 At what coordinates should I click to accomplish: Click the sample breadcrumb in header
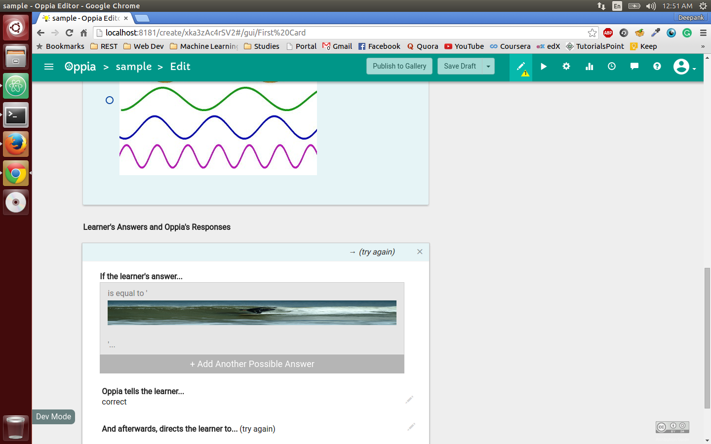pos(134,67)
